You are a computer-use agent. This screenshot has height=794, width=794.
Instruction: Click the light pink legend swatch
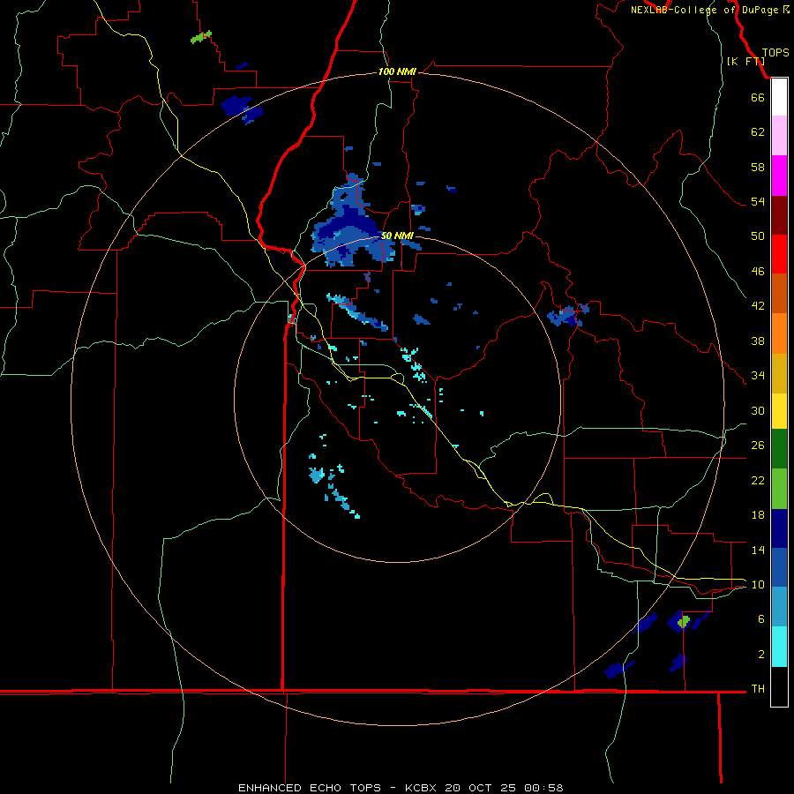(779, 135)
